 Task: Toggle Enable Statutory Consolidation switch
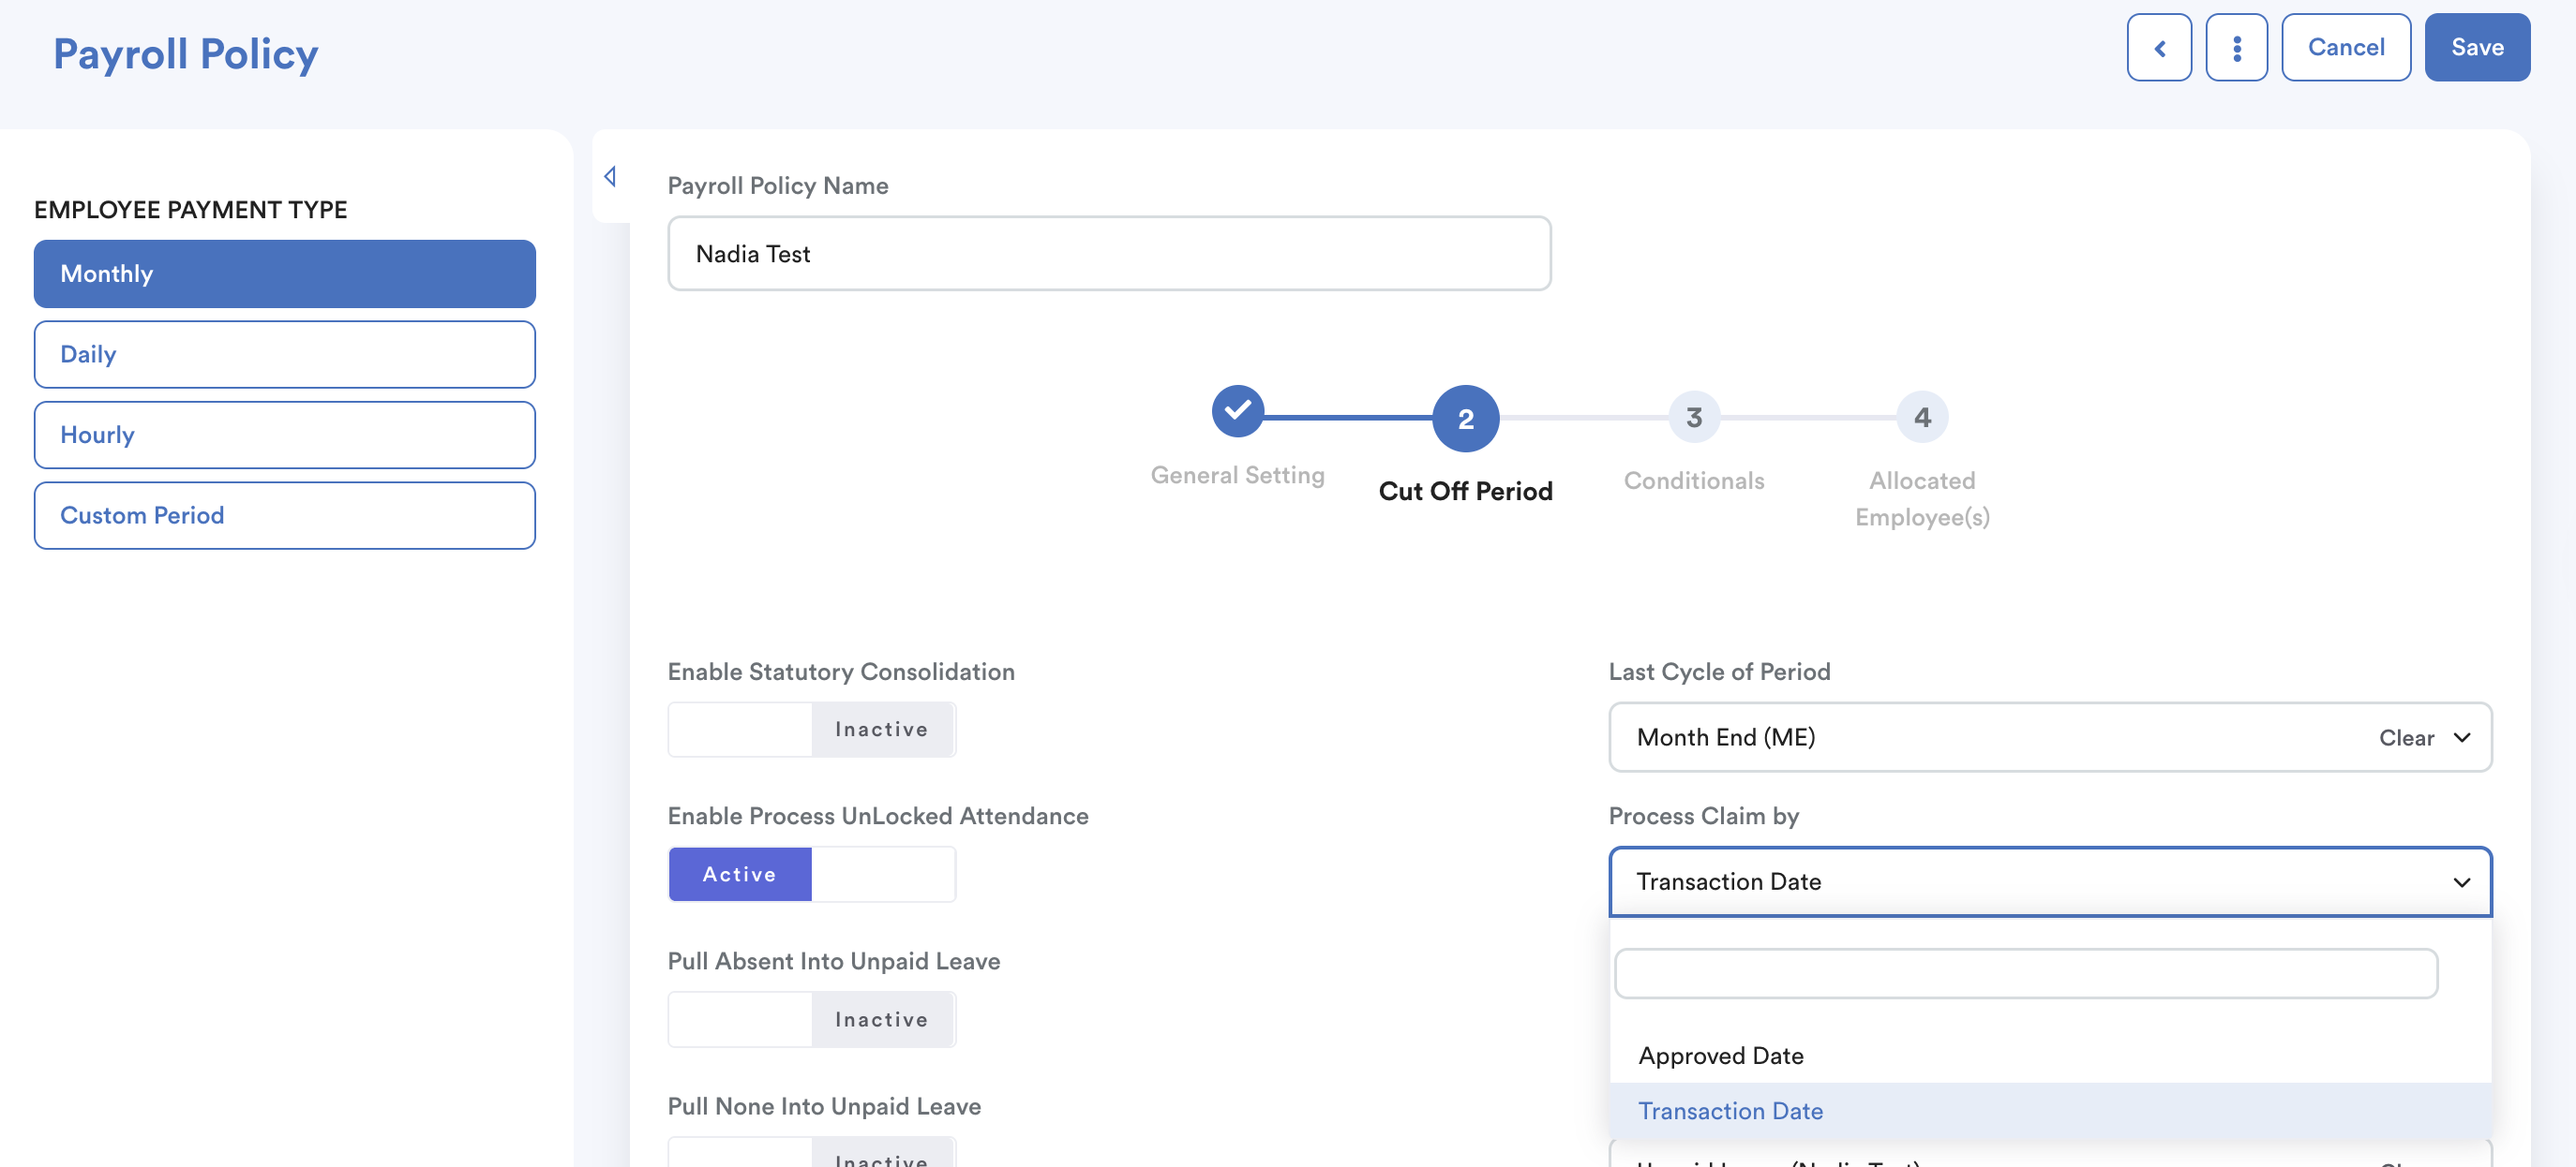tap(811, 730)
